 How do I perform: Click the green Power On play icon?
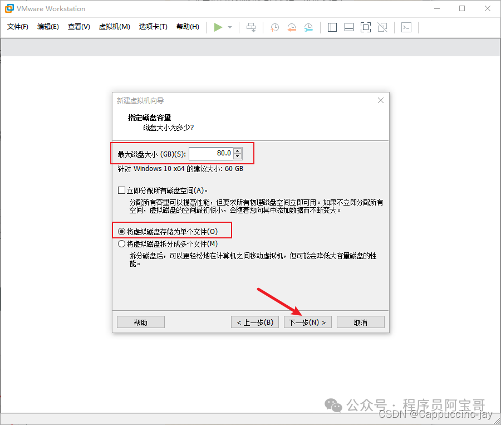point(218,27)
